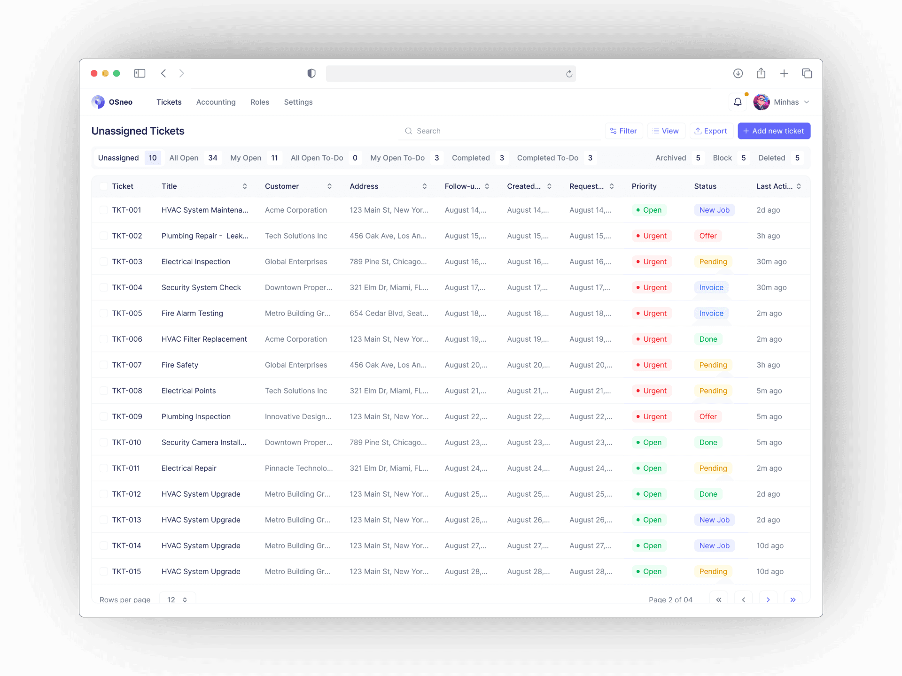Sort by Customer column arrows
This screenshot has height=676, width=902.
pos(329,186)
